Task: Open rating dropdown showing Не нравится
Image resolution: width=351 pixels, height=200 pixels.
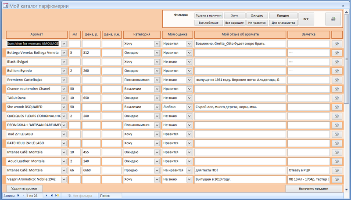Action: [x=189, y=171]
